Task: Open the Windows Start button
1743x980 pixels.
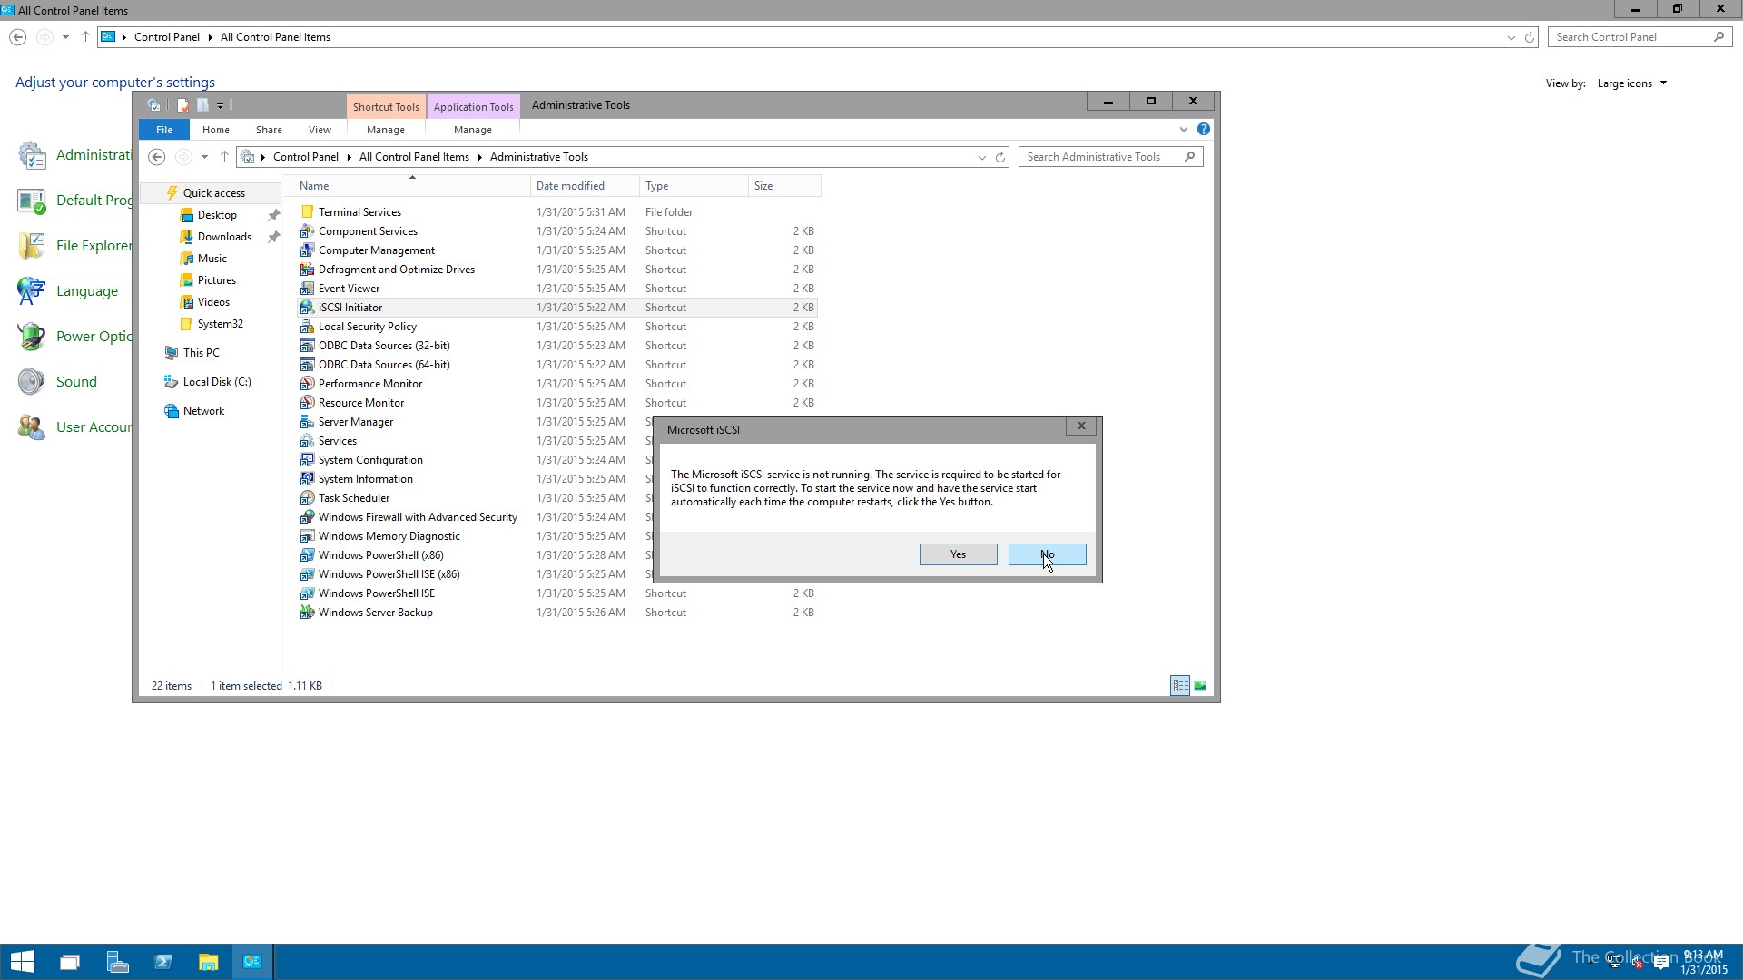Action: click(22, 962)
